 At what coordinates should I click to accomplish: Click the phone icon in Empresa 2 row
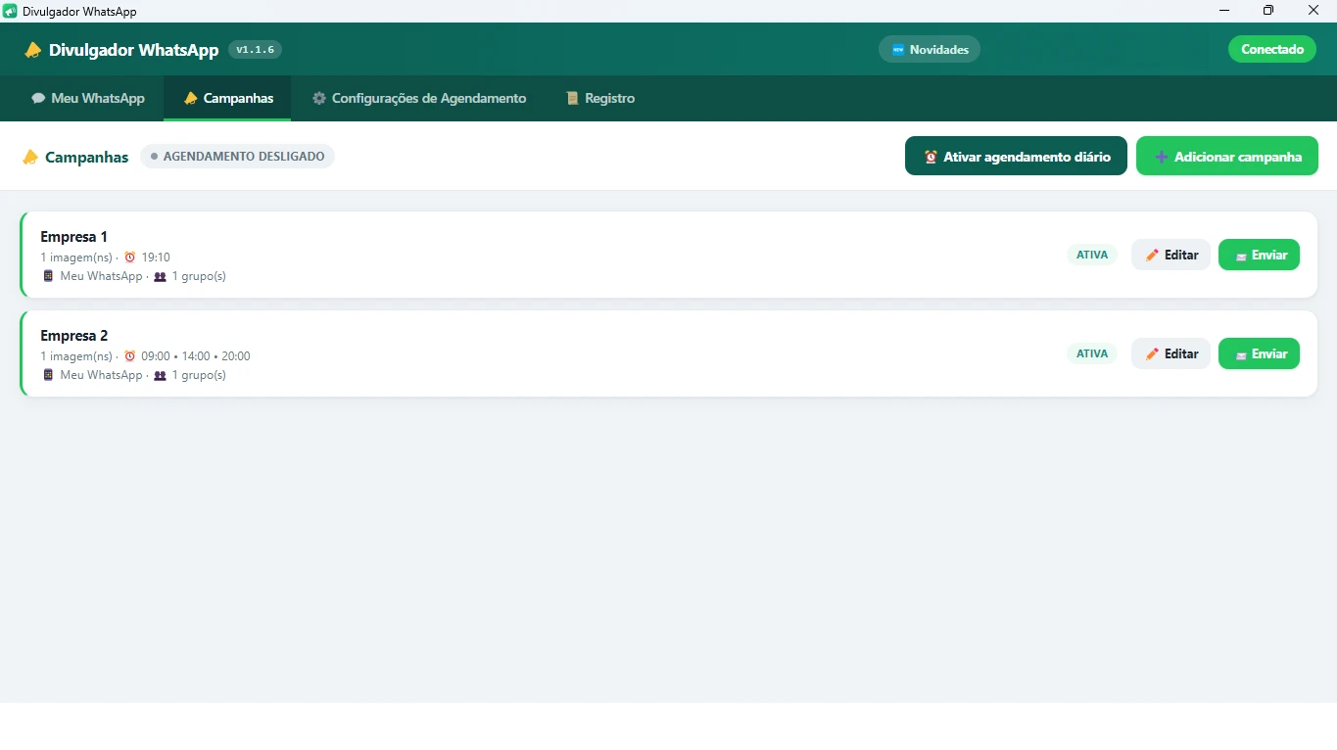(48, 375)
